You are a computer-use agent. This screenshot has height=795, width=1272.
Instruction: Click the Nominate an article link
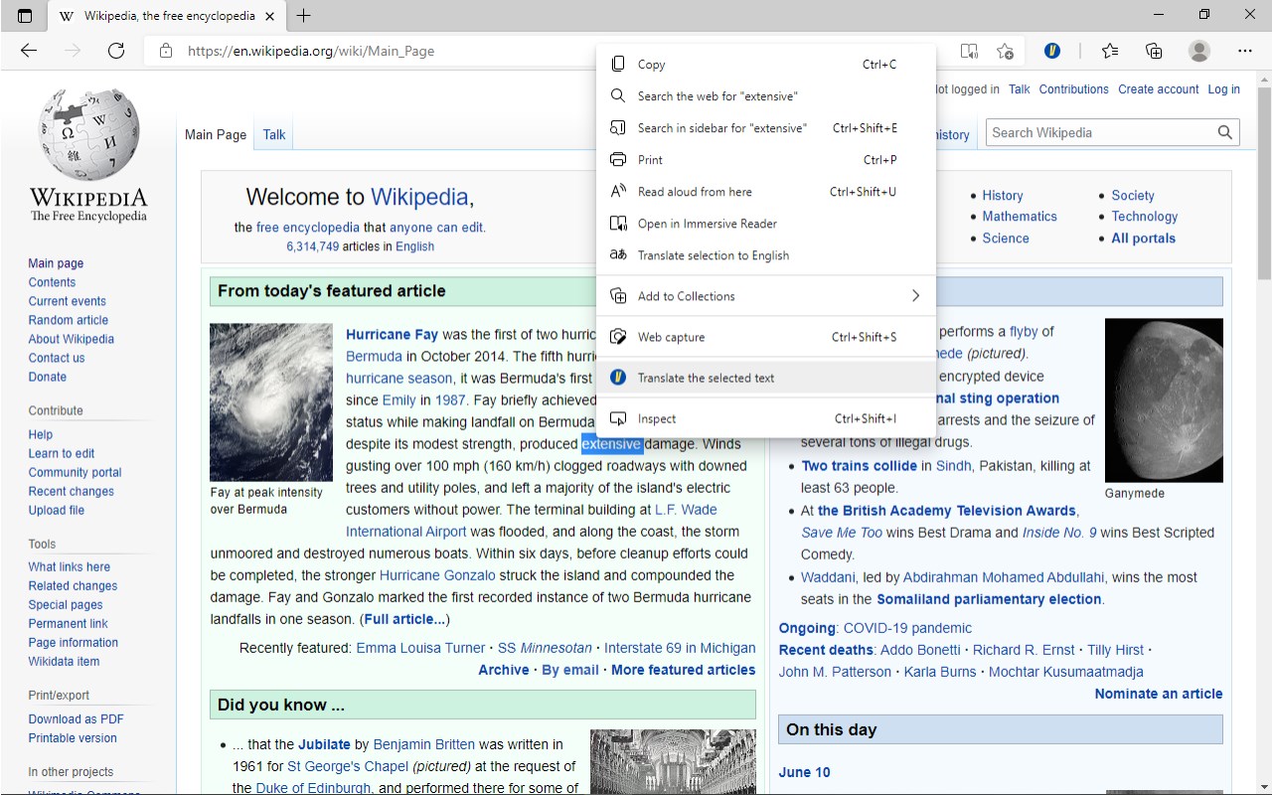pos(1159,694)
